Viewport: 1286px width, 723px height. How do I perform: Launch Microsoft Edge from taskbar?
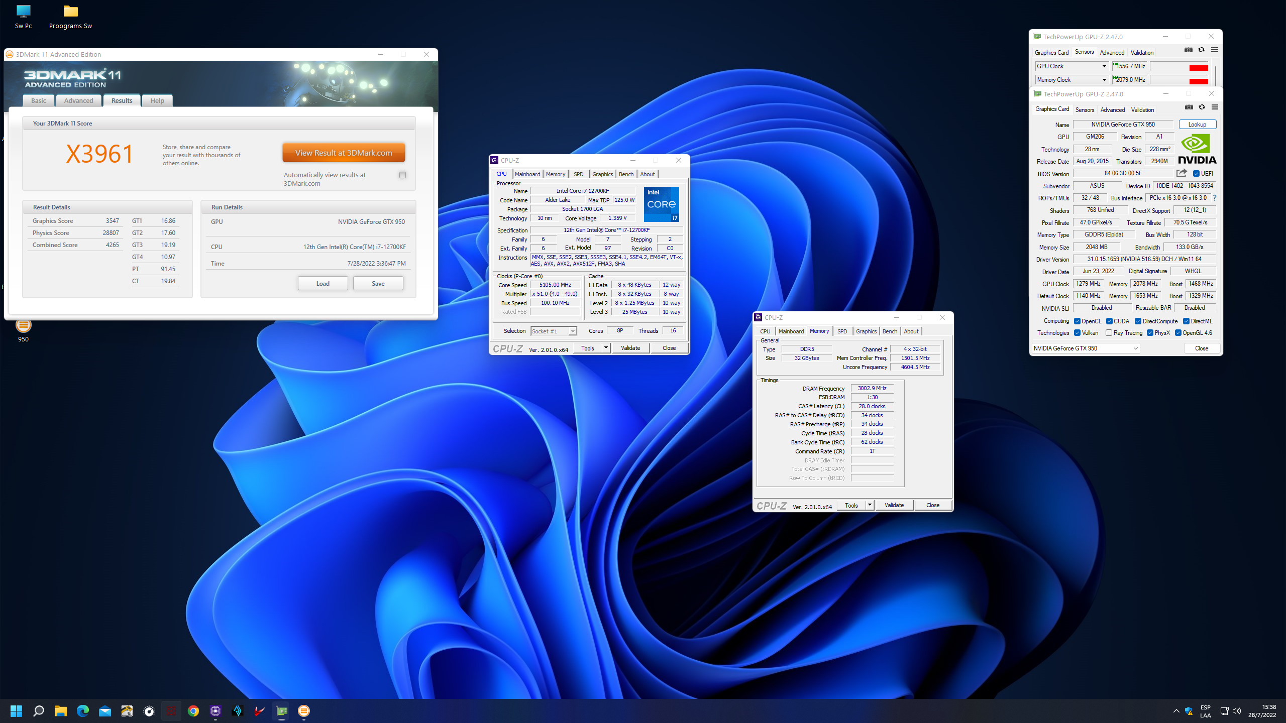pyautogui.click(x=82, y=711)
